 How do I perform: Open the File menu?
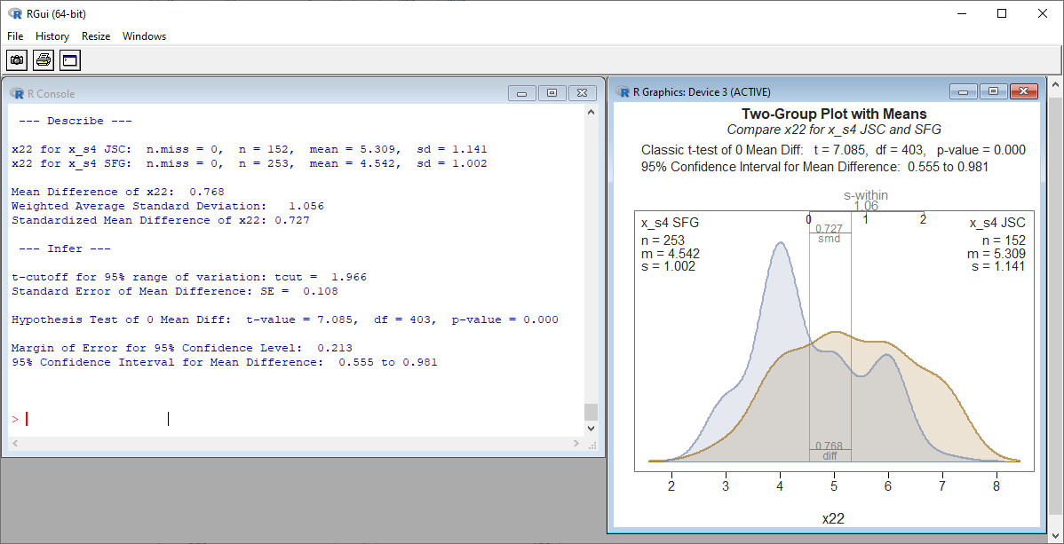[14, 36]
